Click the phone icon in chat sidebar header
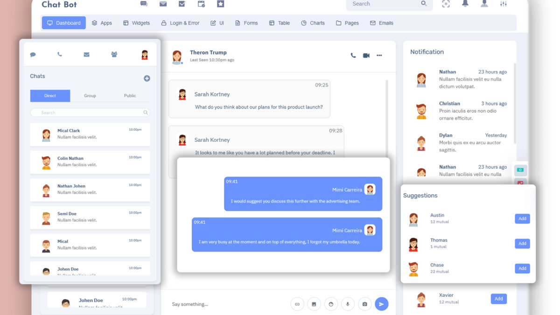The image size is (560, 315). (60, 54)
